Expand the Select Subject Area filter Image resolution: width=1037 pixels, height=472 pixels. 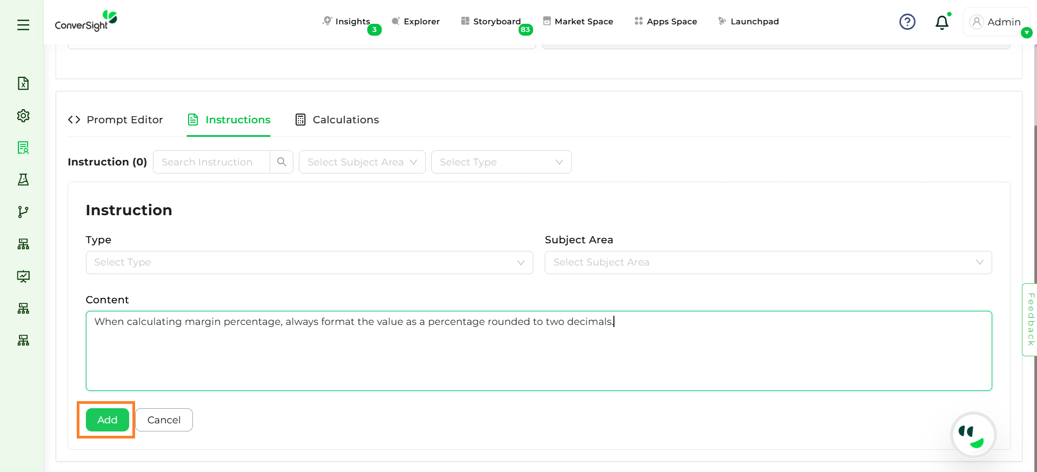(x=362, y=162)
